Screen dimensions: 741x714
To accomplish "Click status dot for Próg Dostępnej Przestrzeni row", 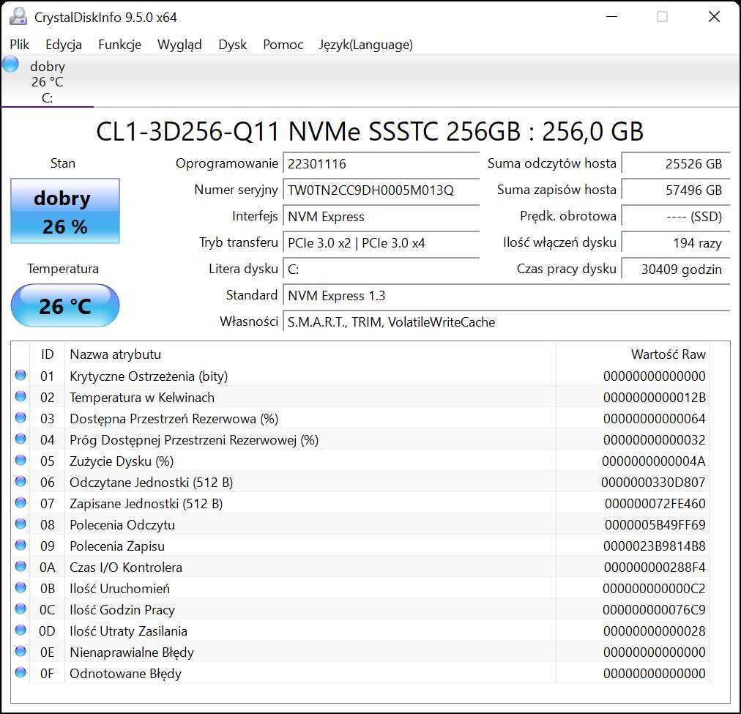I will pos(21,439).
